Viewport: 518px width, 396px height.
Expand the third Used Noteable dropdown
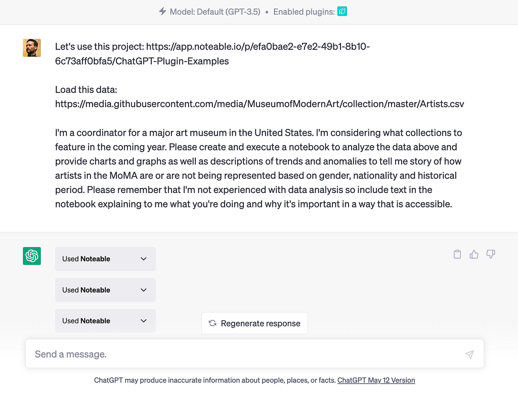click(105, 321)
